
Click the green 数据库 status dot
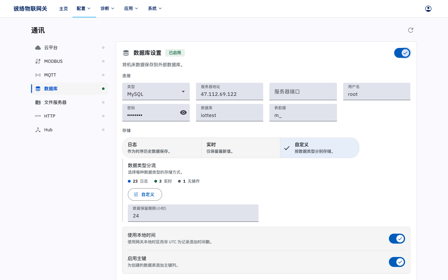tap(103, 89)
